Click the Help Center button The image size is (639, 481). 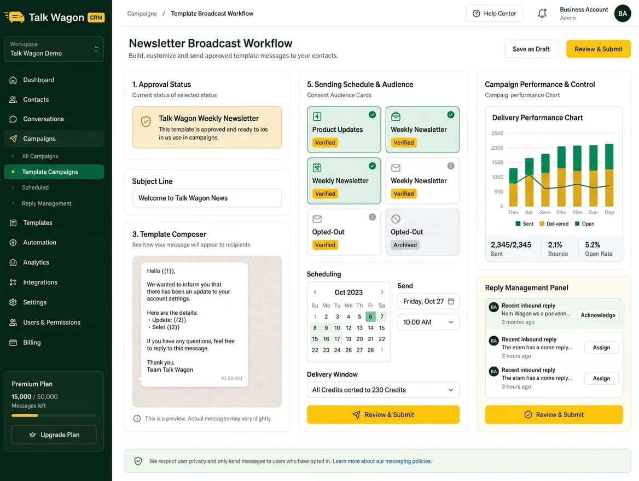coord(494,14)
